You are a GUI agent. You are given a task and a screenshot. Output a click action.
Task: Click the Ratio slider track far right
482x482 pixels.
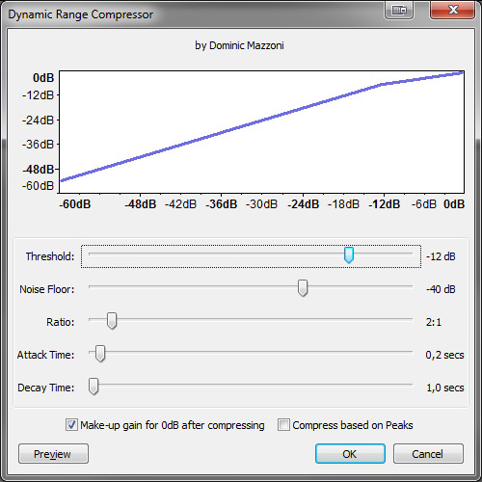pos(411,319)
